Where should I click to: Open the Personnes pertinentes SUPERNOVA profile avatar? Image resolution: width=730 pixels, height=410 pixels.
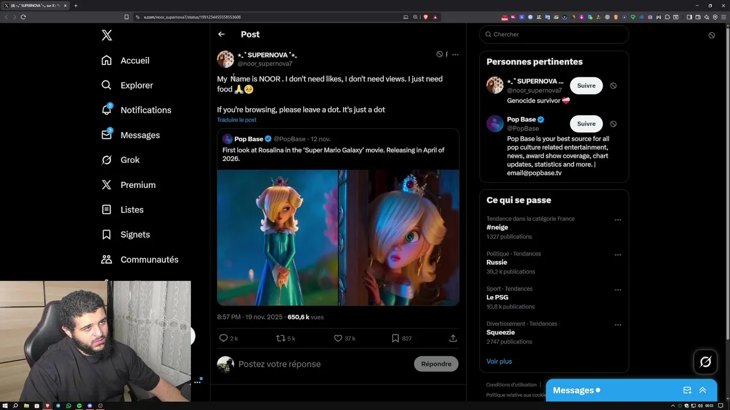click(495, 85)
